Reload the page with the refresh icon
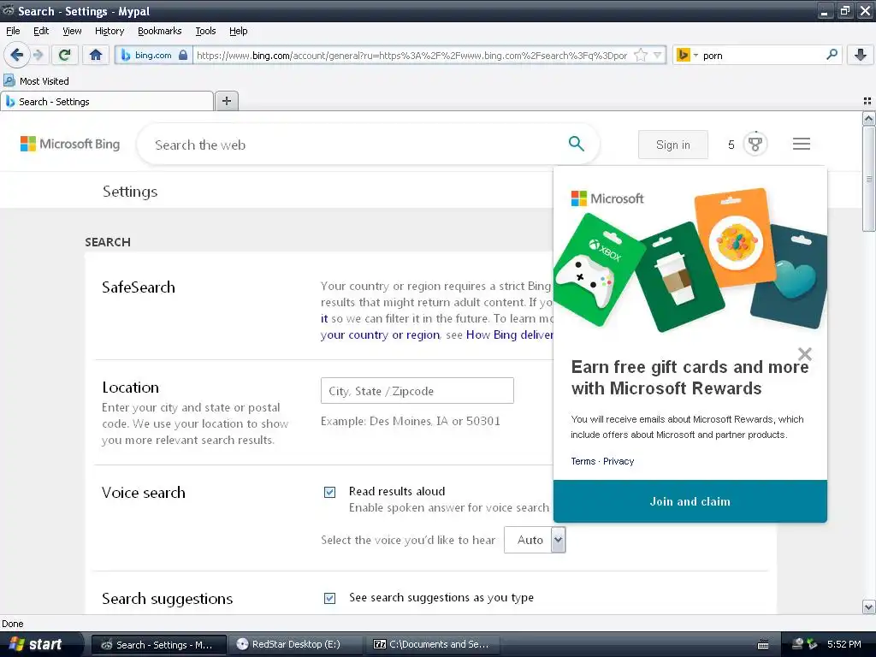The width and height of the screenshot is (876, 657). (65, 55)
